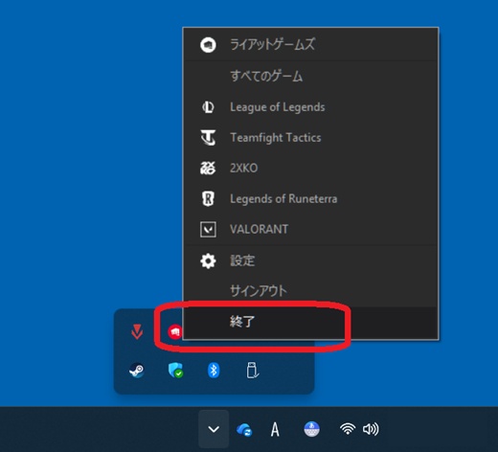498x452 pixels.
Task: Click the 2XKO logo icon
Action: click(x=208, y=168)
